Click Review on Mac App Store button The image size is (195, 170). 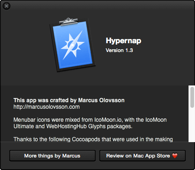point(142,156)
